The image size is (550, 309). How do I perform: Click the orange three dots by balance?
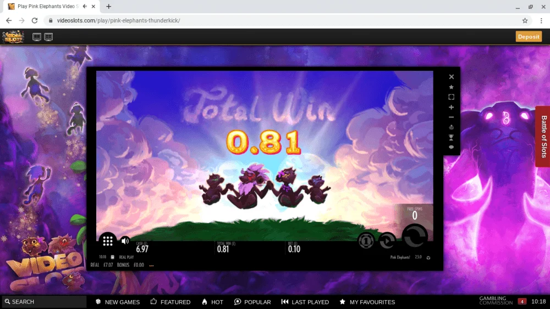[152, 266]
